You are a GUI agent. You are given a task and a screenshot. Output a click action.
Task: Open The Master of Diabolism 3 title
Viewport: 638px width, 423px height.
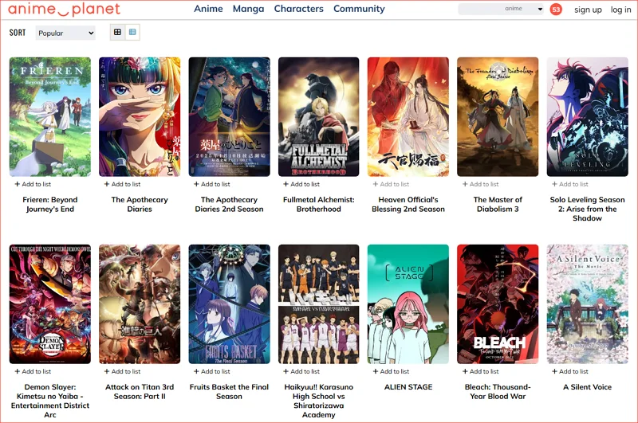(x=498, y=205)
